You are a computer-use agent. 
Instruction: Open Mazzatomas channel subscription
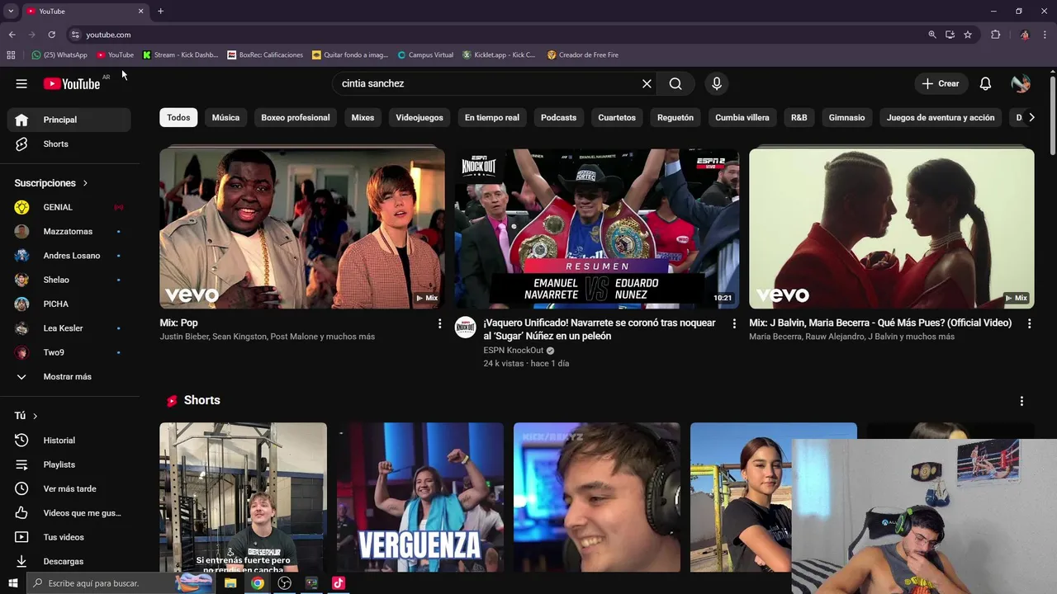pyautogui.click(x=69, y=231)
